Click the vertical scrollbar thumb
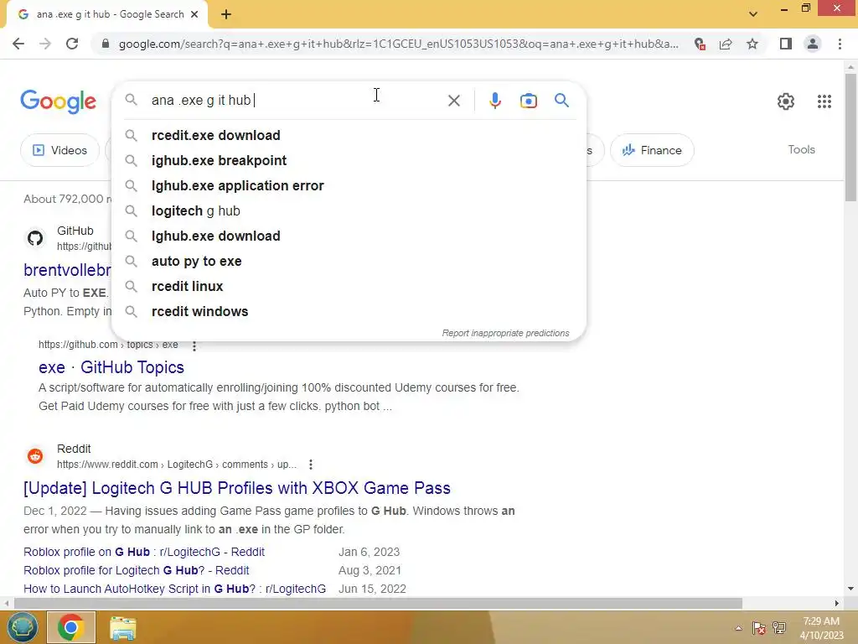The height and width of the screenshot is (644, 858). point(850,137)
